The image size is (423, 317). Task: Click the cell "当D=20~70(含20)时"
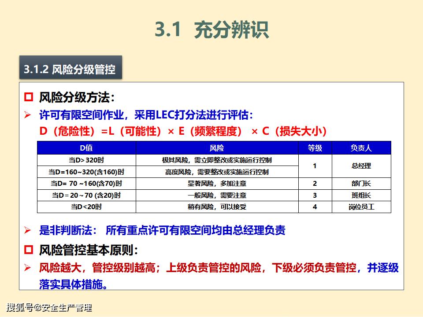[87, 195]
